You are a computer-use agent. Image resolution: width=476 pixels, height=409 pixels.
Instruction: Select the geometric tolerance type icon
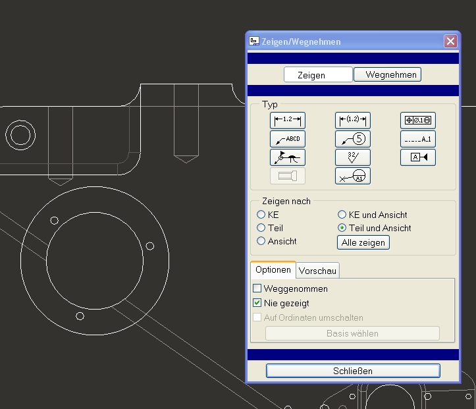[x=418, y=121]
